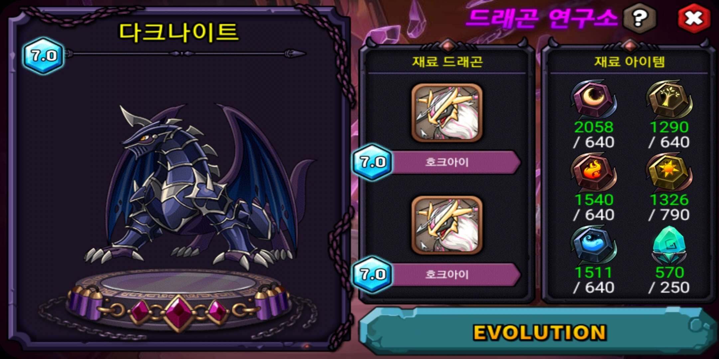Tap the teal crystal gem item

[x=669, y=245]
